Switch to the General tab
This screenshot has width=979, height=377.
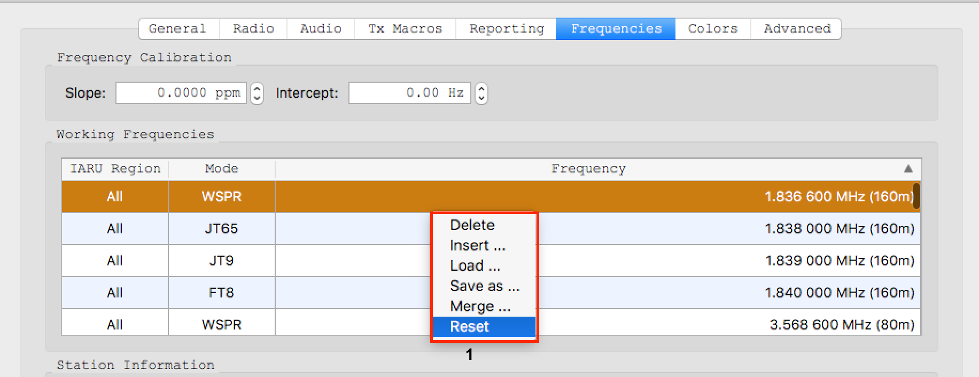[178, 29]
